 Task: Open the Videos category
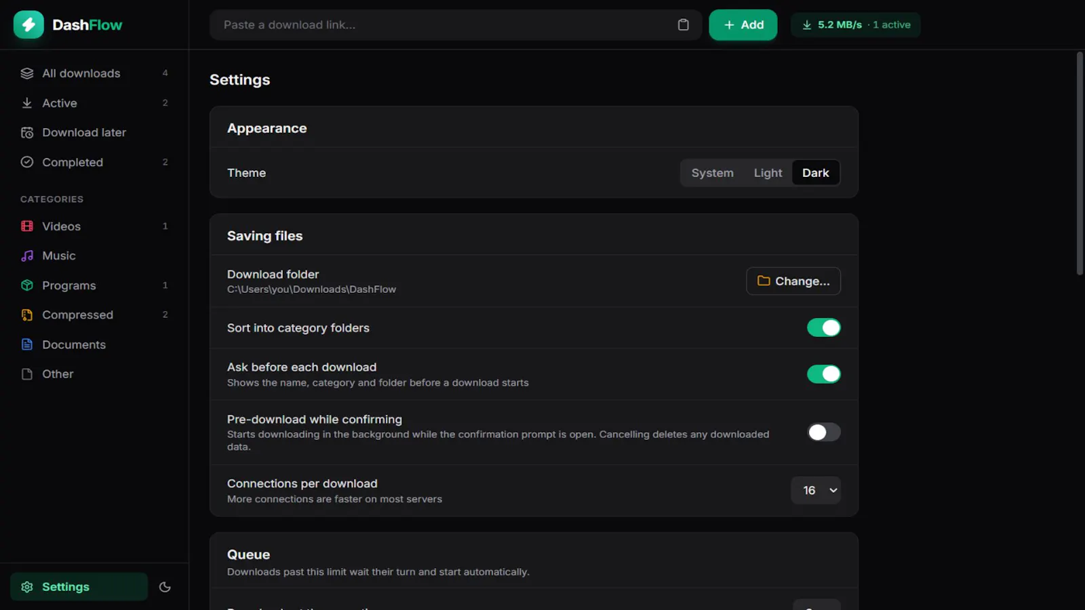(x=94, y=226)
